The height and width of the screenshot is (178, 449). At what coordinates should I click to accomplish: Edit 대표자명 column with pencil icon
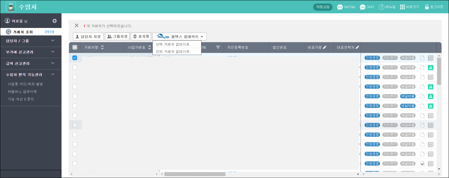[325, 48]
